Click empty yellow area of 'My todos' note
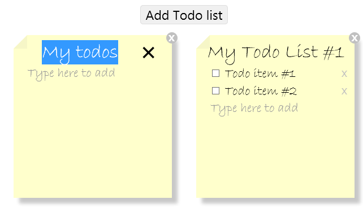The width and height of the screenshot is (363, 208). (93, 139)
